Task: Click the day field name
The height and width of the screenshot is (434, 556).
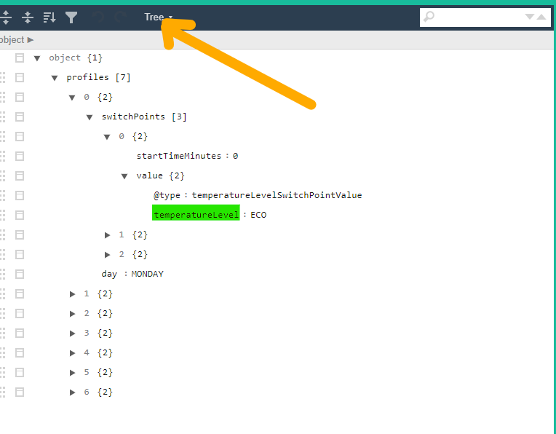Action: coord(109,274)
